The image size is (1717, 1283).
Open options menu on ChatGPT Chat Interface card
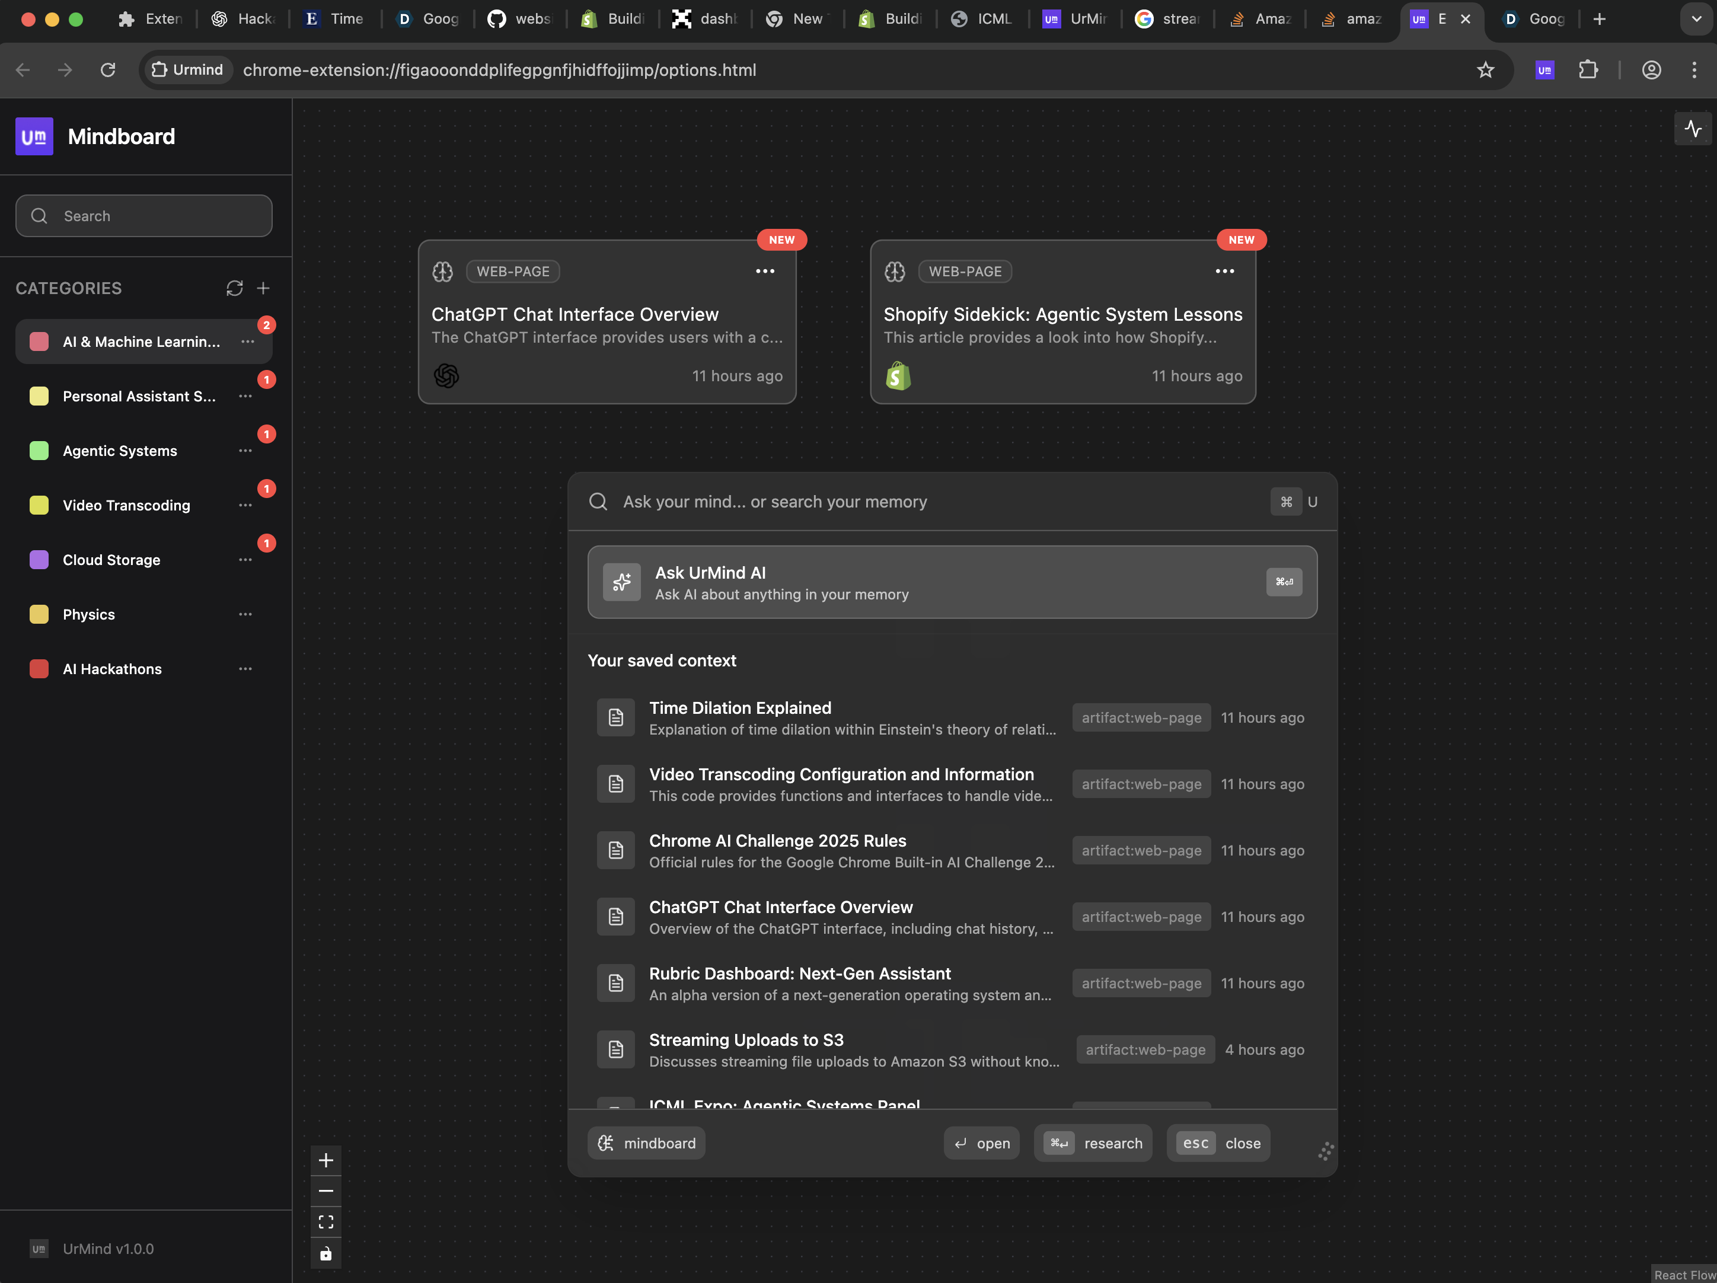[x=765, y=271]
